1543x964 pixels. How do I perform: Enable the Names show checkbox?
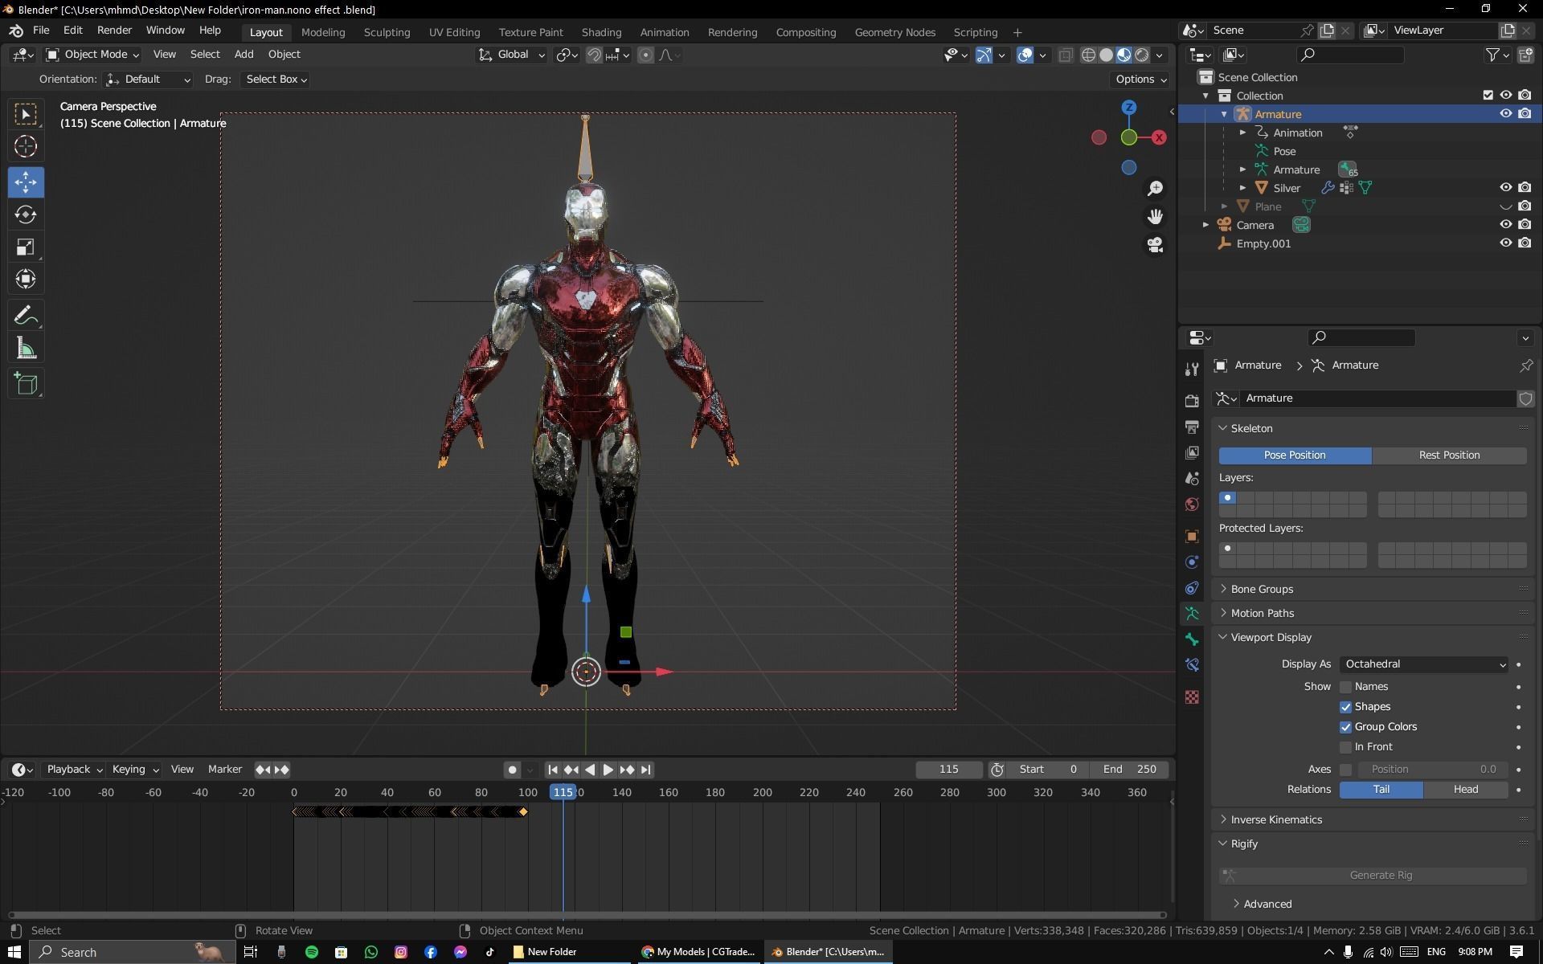[1345, 687]
